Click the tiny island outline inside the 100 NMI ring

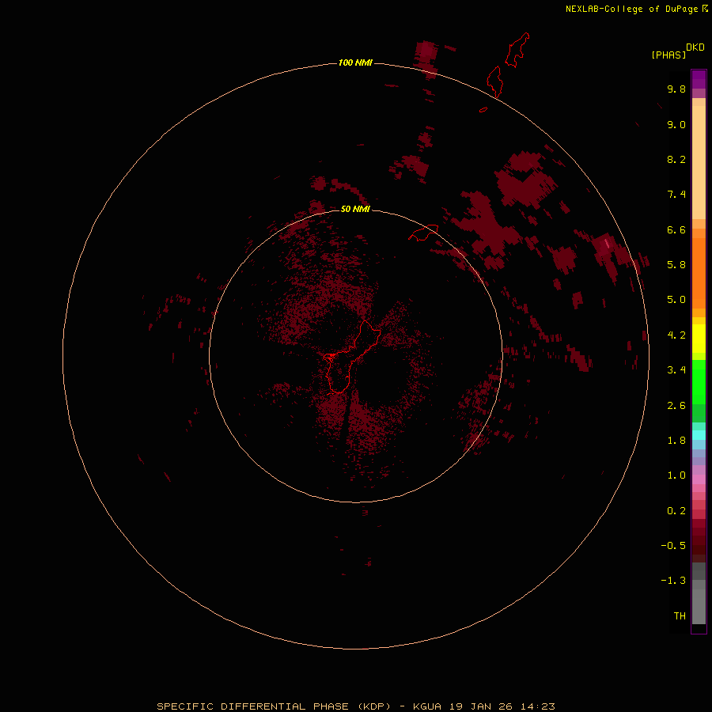[483, 109]
